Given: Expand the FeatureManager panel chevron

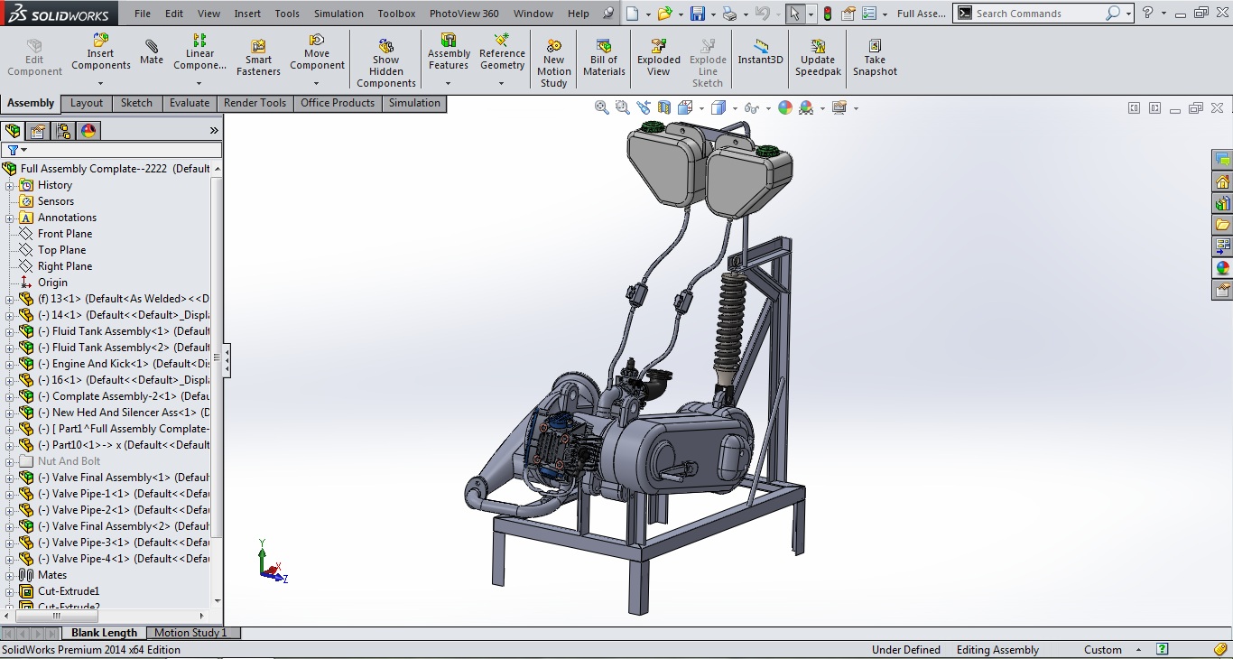Looking at the screenshot, I should point(214,131).
